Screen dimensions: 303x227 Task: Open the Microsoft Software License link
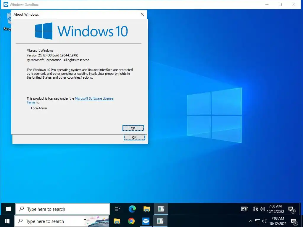coord(94,98)
